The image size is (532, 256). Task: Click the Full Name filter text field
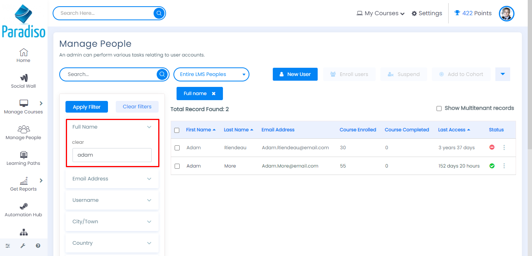112,155
